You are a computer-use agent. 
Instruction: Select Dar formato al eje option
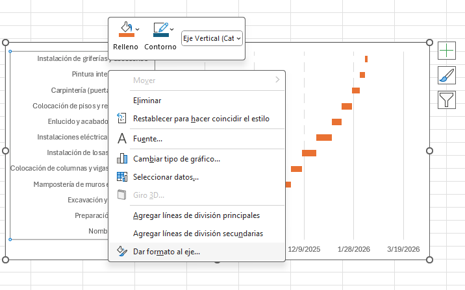click(166, 251)
